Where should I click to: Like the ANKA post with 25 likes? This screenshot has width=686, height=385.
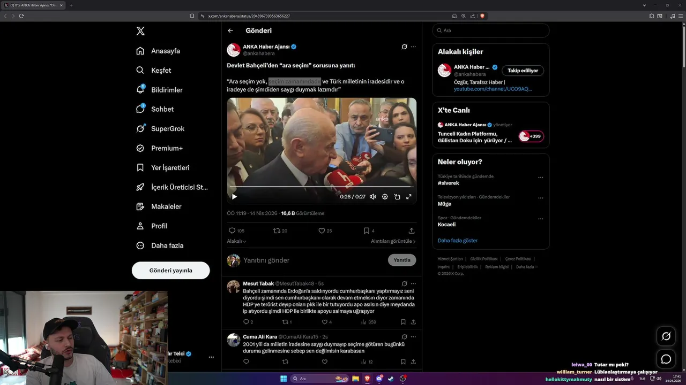(x=325, y=230)
